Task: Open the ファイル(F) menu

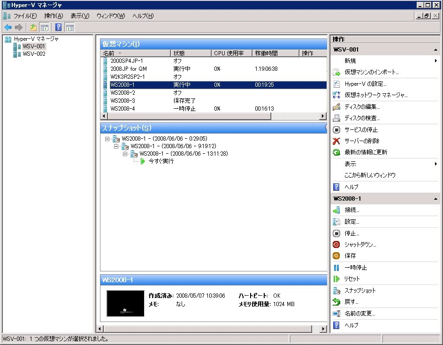Action: coord(25,16)
